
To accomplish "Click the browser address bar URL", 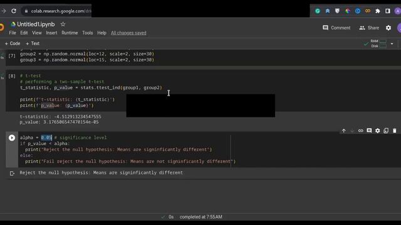I will coord(61,11).
